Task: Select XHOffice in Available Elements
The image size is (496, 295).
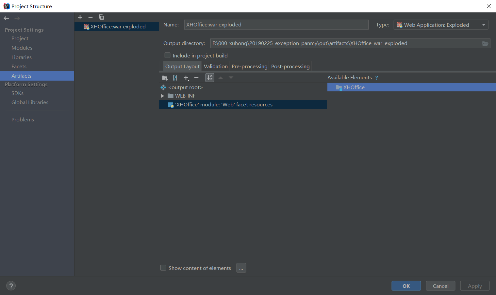Action: (x=412, y=87)
